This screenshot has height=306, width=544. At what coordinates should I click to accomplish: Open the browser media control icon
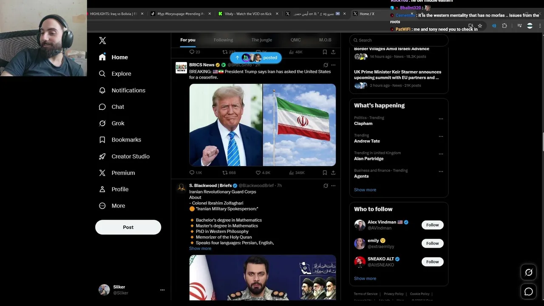tap(519, 26)
